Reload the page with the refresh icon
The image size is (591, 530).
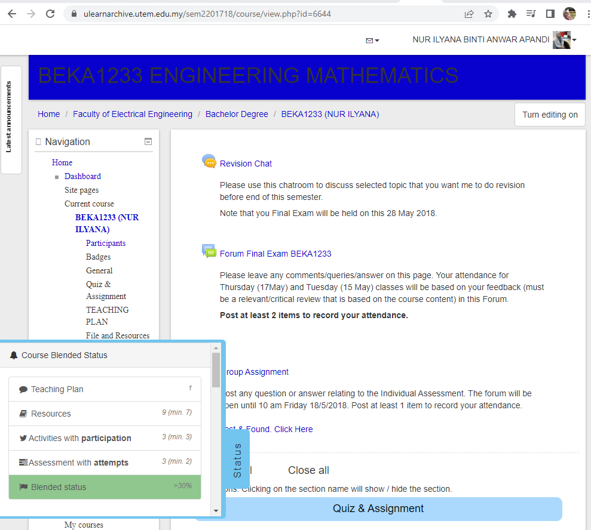coord(51,14)
